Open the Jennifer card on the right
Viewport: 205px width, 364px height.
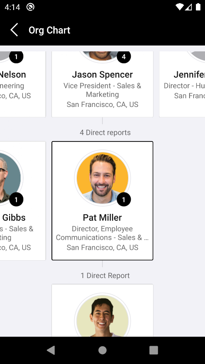pyautogui.click(x=182, y=84)
